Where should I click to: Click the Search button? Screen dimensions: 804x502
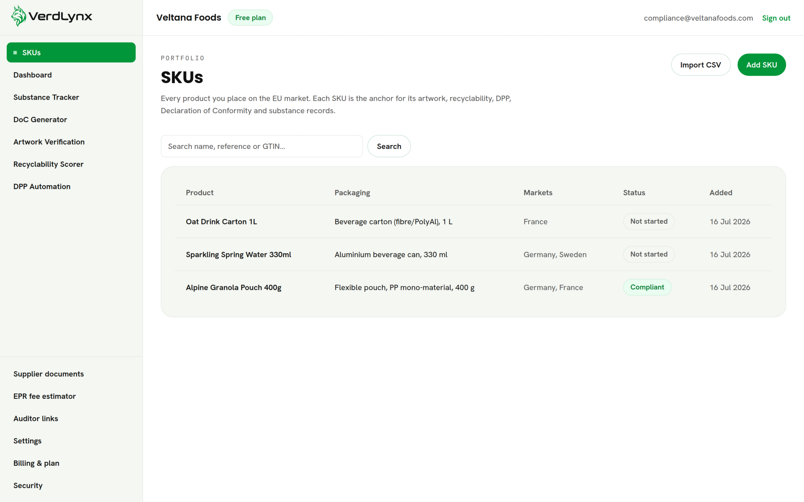pyautogui.click(x=389, y=146)
